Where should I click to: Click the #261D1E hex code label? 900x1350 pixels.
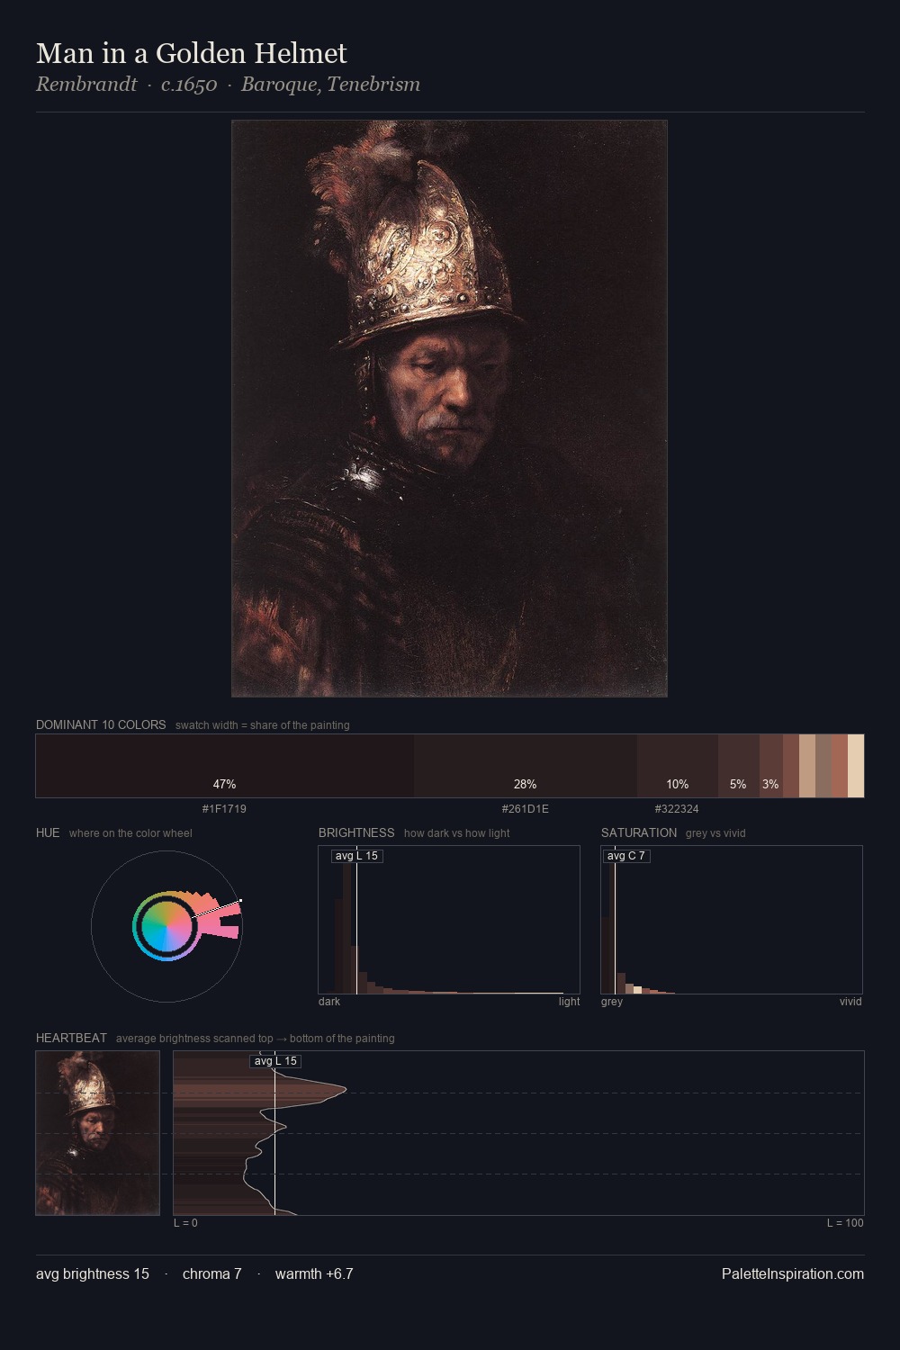click(x=526, y=809)
